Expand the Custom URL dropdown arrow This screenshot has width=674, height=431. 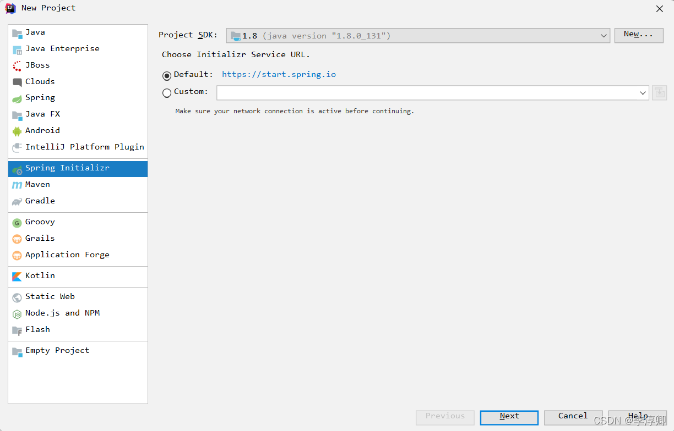pyautogui.click(x=643, y=93)
